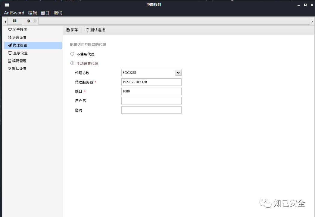Select the 不使用代理 radio option
315x217 pixels.
click(72, 54)
